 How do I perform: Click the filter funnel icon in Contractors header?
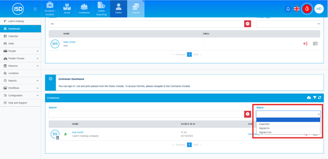click(314, 98)
